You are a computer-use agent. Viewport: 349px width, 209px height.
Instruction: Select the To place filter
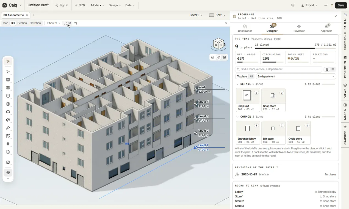click(242, 76)
